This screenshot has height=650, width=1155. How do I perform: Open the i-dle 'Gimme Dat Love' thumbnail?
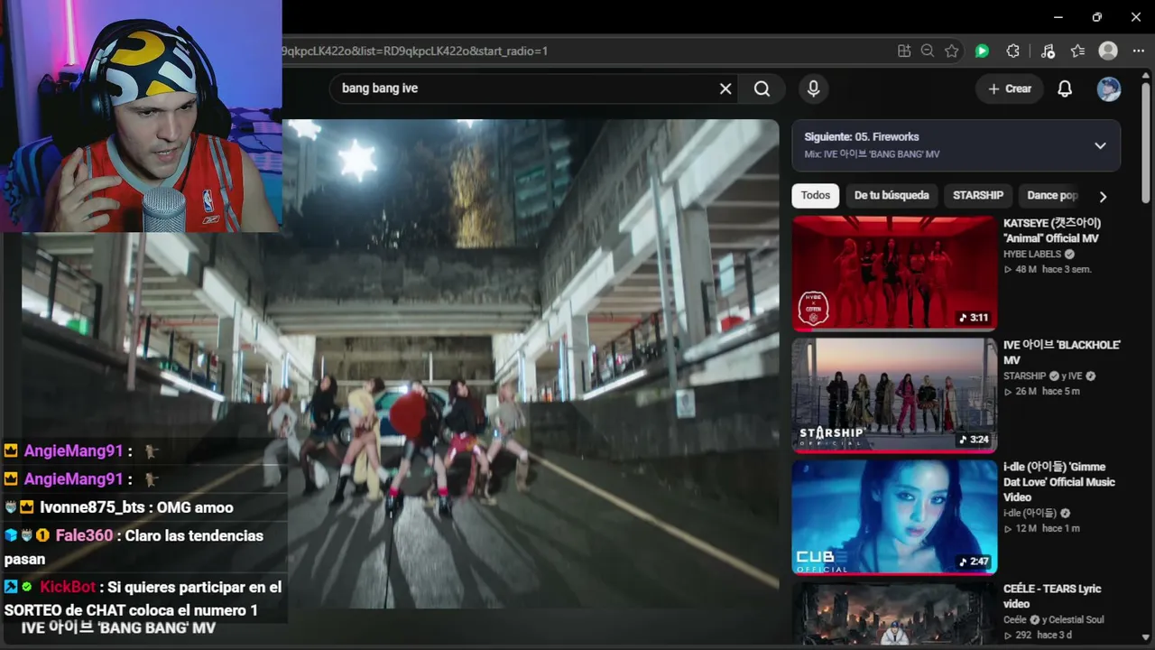pyautogui.click(x=894, y=517)
